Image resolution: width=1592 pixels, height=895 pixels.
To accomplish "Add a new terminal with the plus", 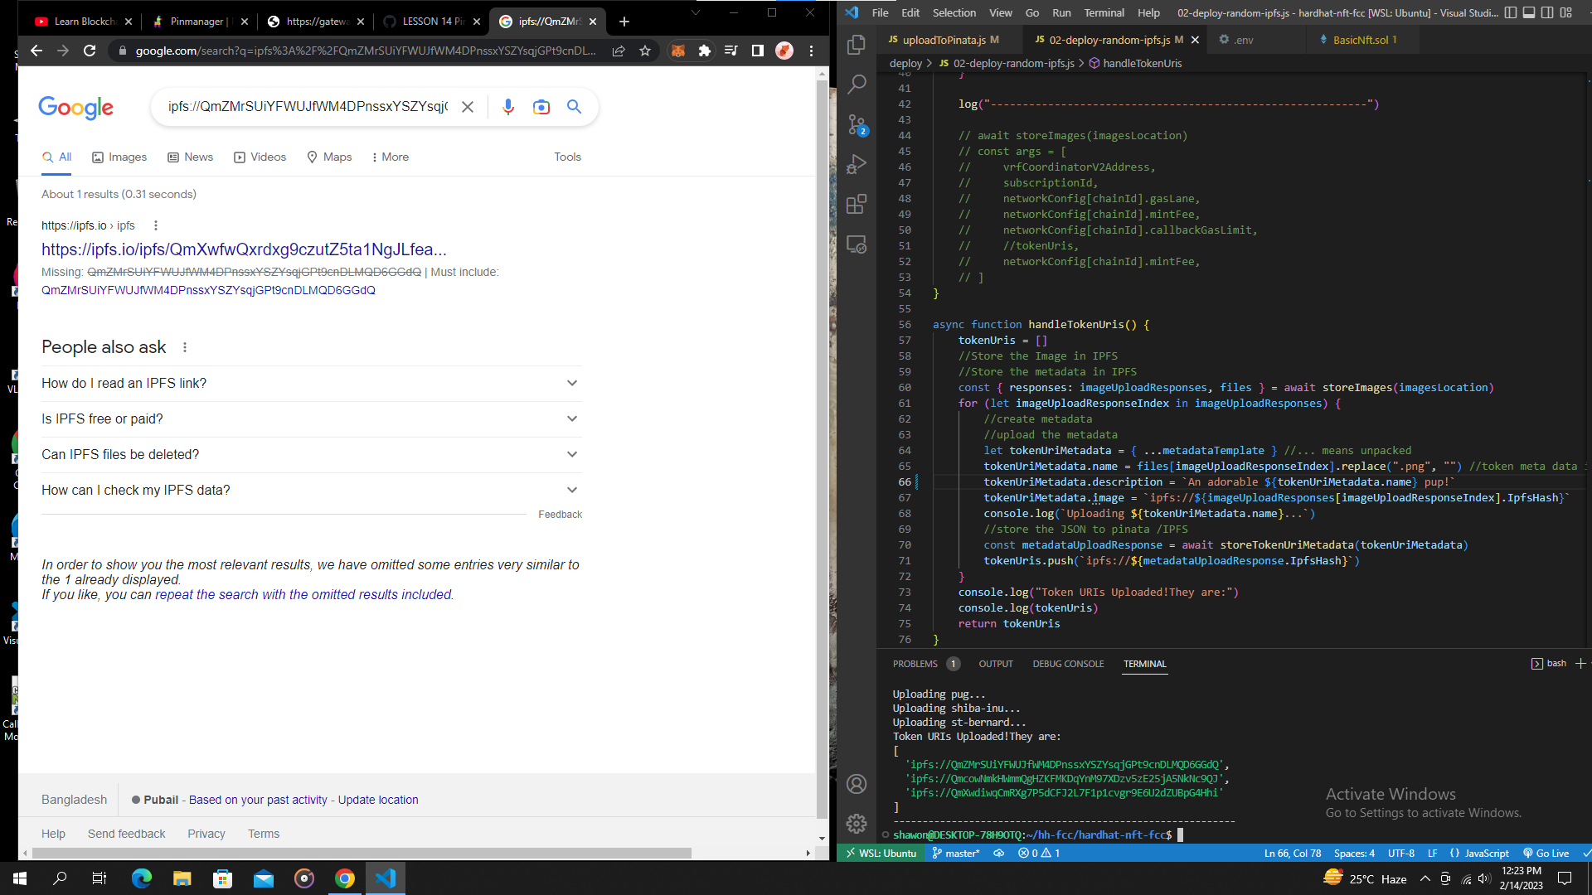I will click(x=1580, y=664).
